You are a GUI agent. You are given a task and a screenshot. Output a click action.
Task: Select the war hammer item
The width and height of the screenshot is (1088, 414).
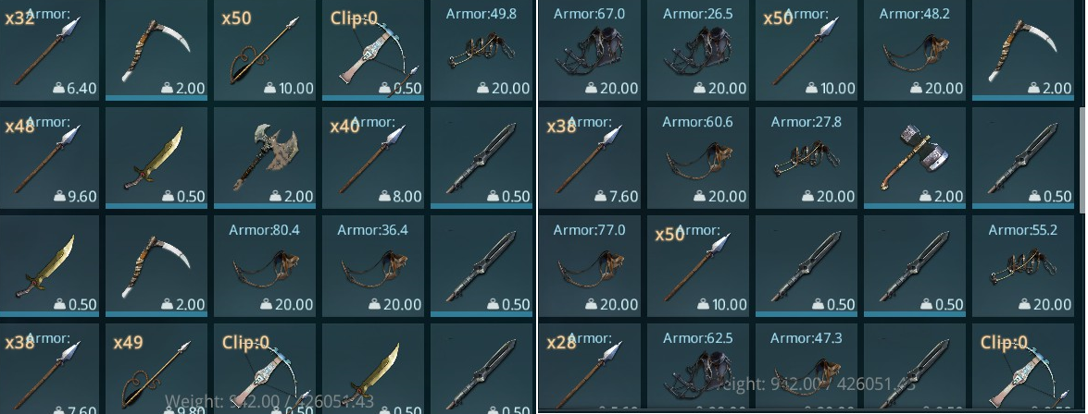(x=914, y=158)
